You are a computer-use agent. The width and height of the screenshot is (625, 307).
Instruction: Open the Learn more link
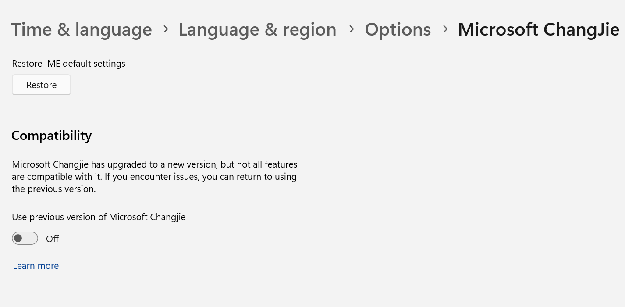36,265
